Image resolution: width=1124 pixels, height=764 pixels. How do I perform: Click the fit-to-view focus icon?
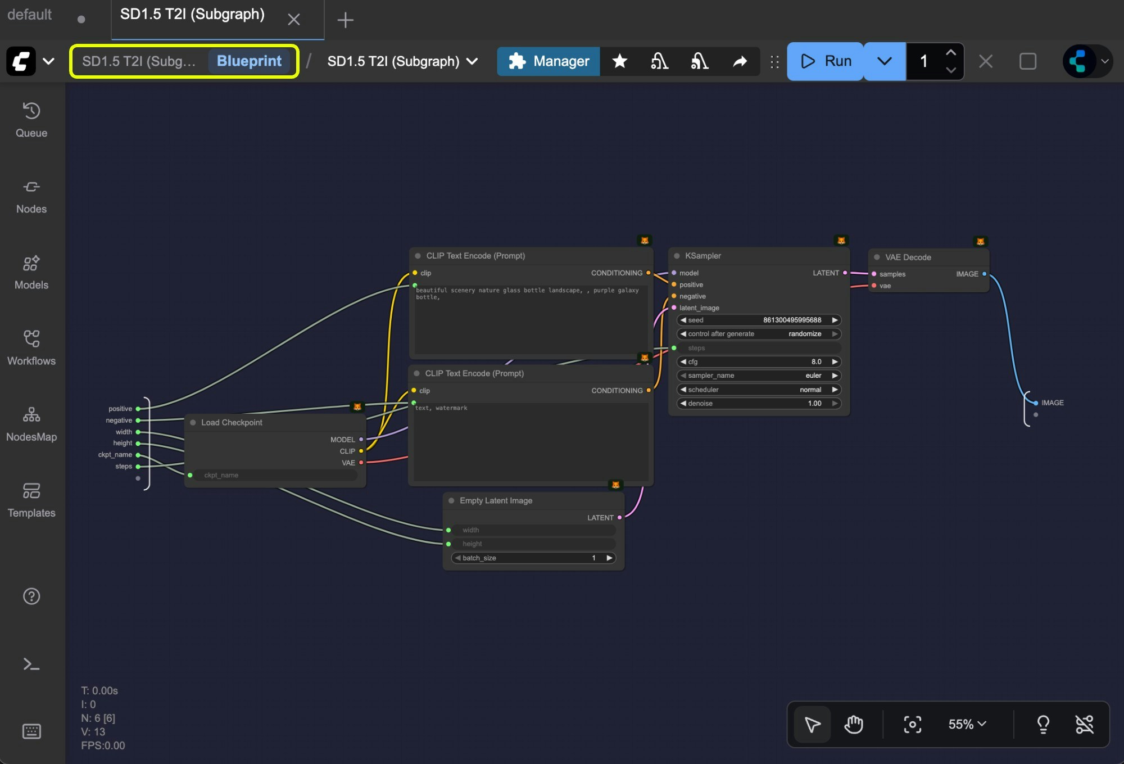(913, 725)
